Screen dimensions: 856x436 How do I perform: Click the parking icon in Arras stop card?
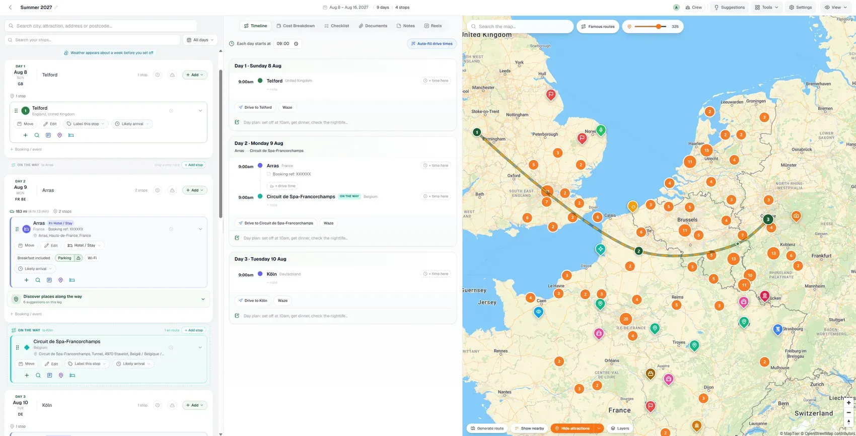click(x=49, y=280)
